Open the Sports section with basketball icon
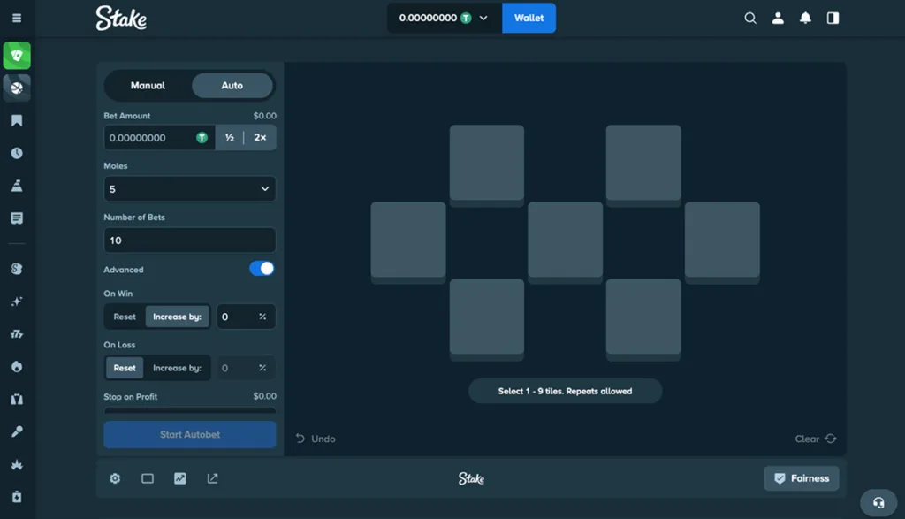 click(x=17, y=88)
